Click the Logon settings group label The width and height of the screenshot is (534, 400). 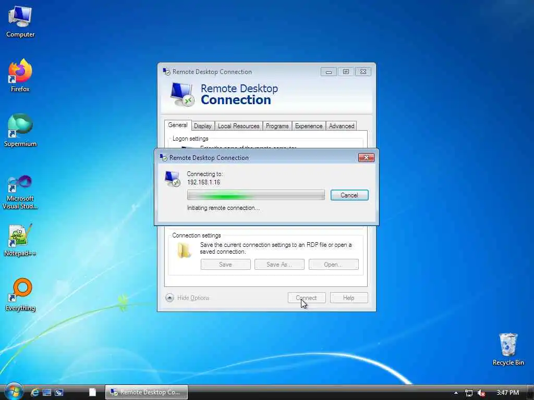point(190,139)
